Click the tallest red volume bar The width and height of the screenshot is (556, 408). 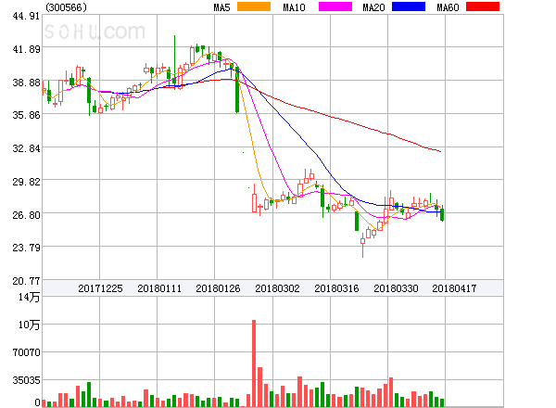(254, 363)
